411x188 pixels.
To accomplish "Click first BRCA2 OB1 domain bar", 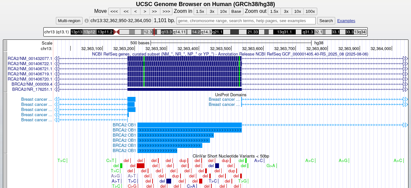I will tap(189, 125).
